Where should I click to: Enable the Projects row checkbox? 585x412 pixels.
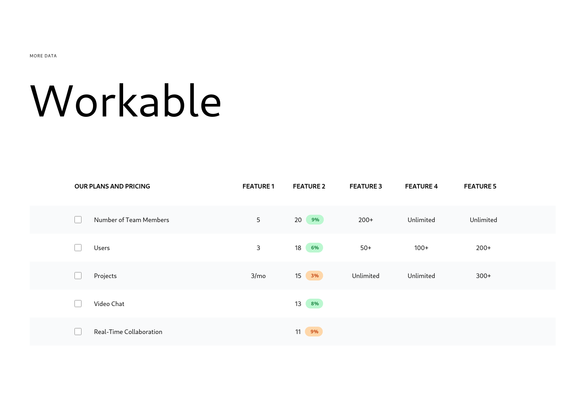[78, 276]
